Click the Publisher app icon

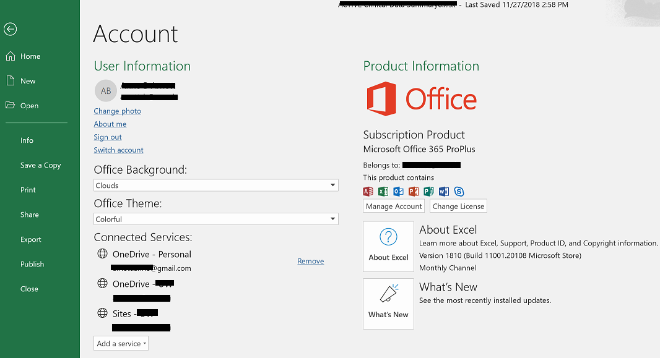coord(428,192)
